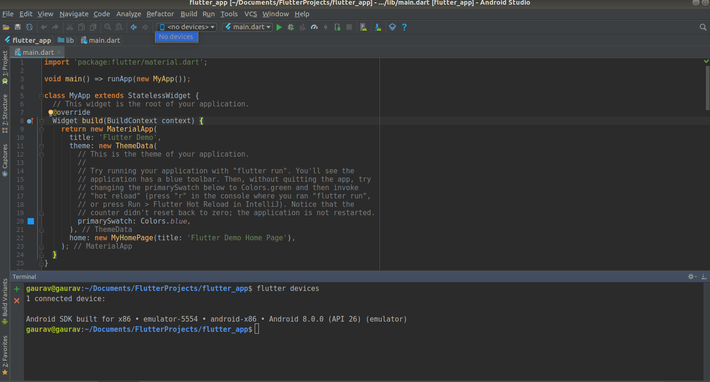Open the Analyze menu

click(128, 14)
